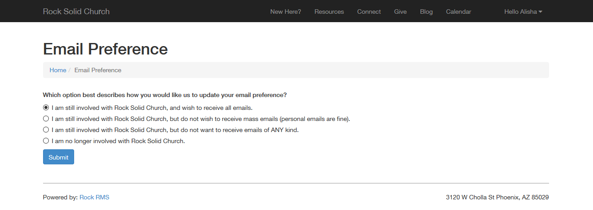Visit the Blog navigation link
The width and height of the screenshot is (593, 210).
point(426,12)
